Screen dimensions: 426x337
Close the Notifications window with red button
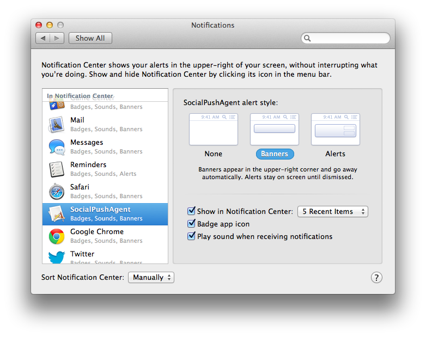[x=39, y=25]
